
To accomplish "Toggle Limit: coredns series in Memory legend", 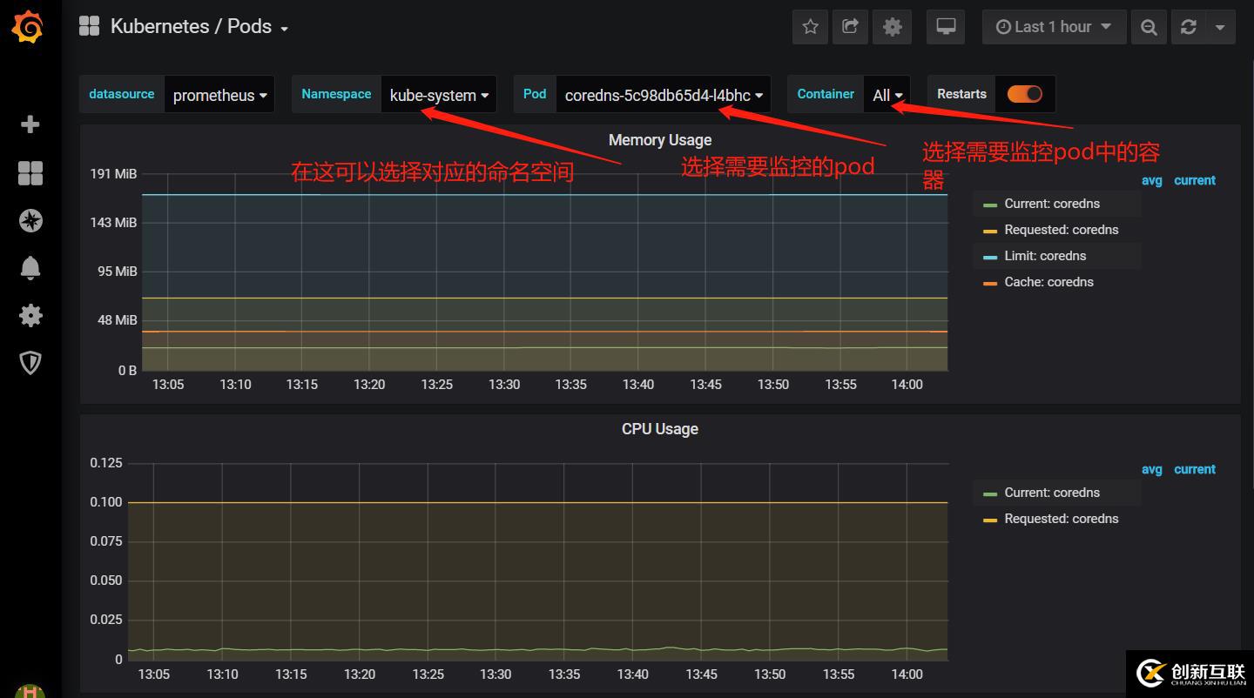I will coord(1045,256).
